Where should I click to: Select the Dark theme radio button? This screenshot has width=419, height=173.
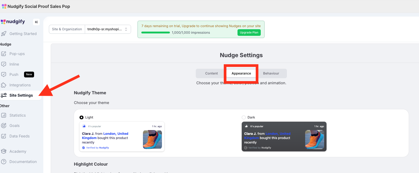(244, 117)
